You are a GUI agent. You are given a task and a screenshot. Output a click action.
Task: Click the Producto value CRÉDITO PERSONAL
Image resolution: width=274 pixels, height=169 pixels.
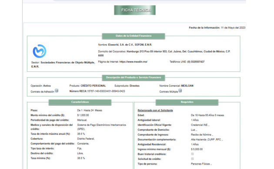pos(93,86)
